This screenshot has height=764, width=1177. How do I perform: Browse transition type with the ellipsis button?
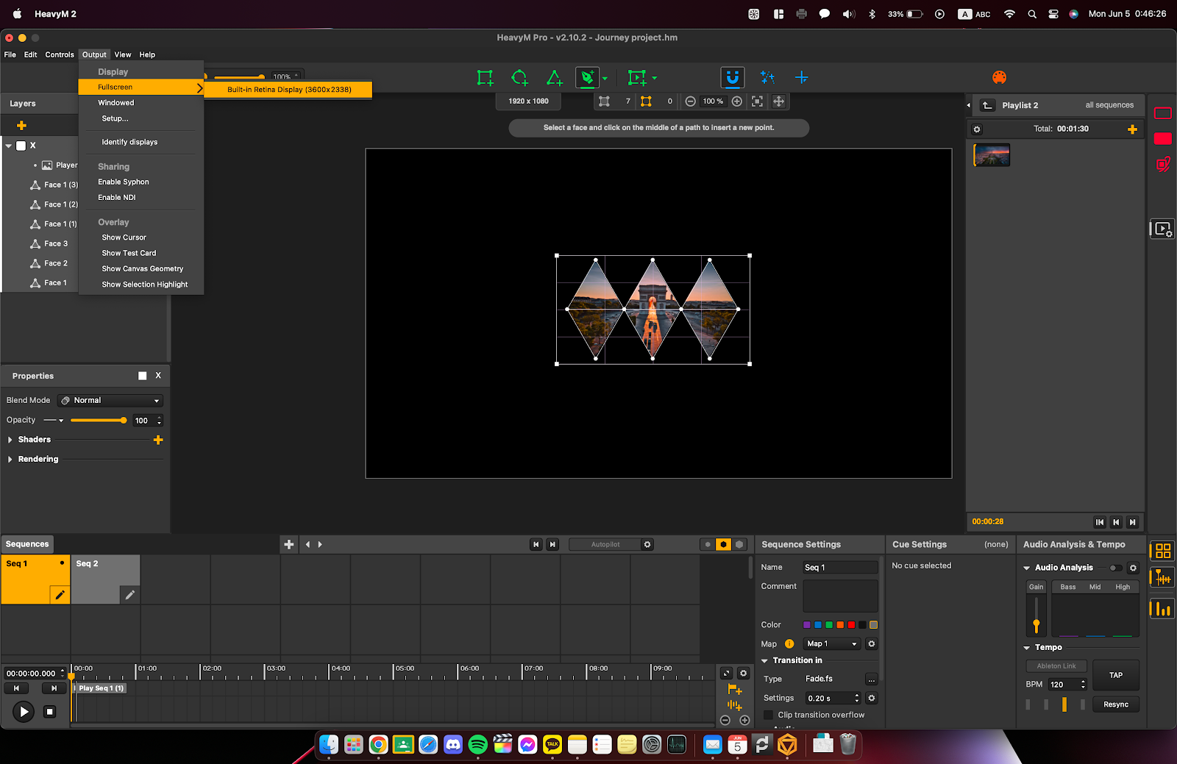pos(872,679)
